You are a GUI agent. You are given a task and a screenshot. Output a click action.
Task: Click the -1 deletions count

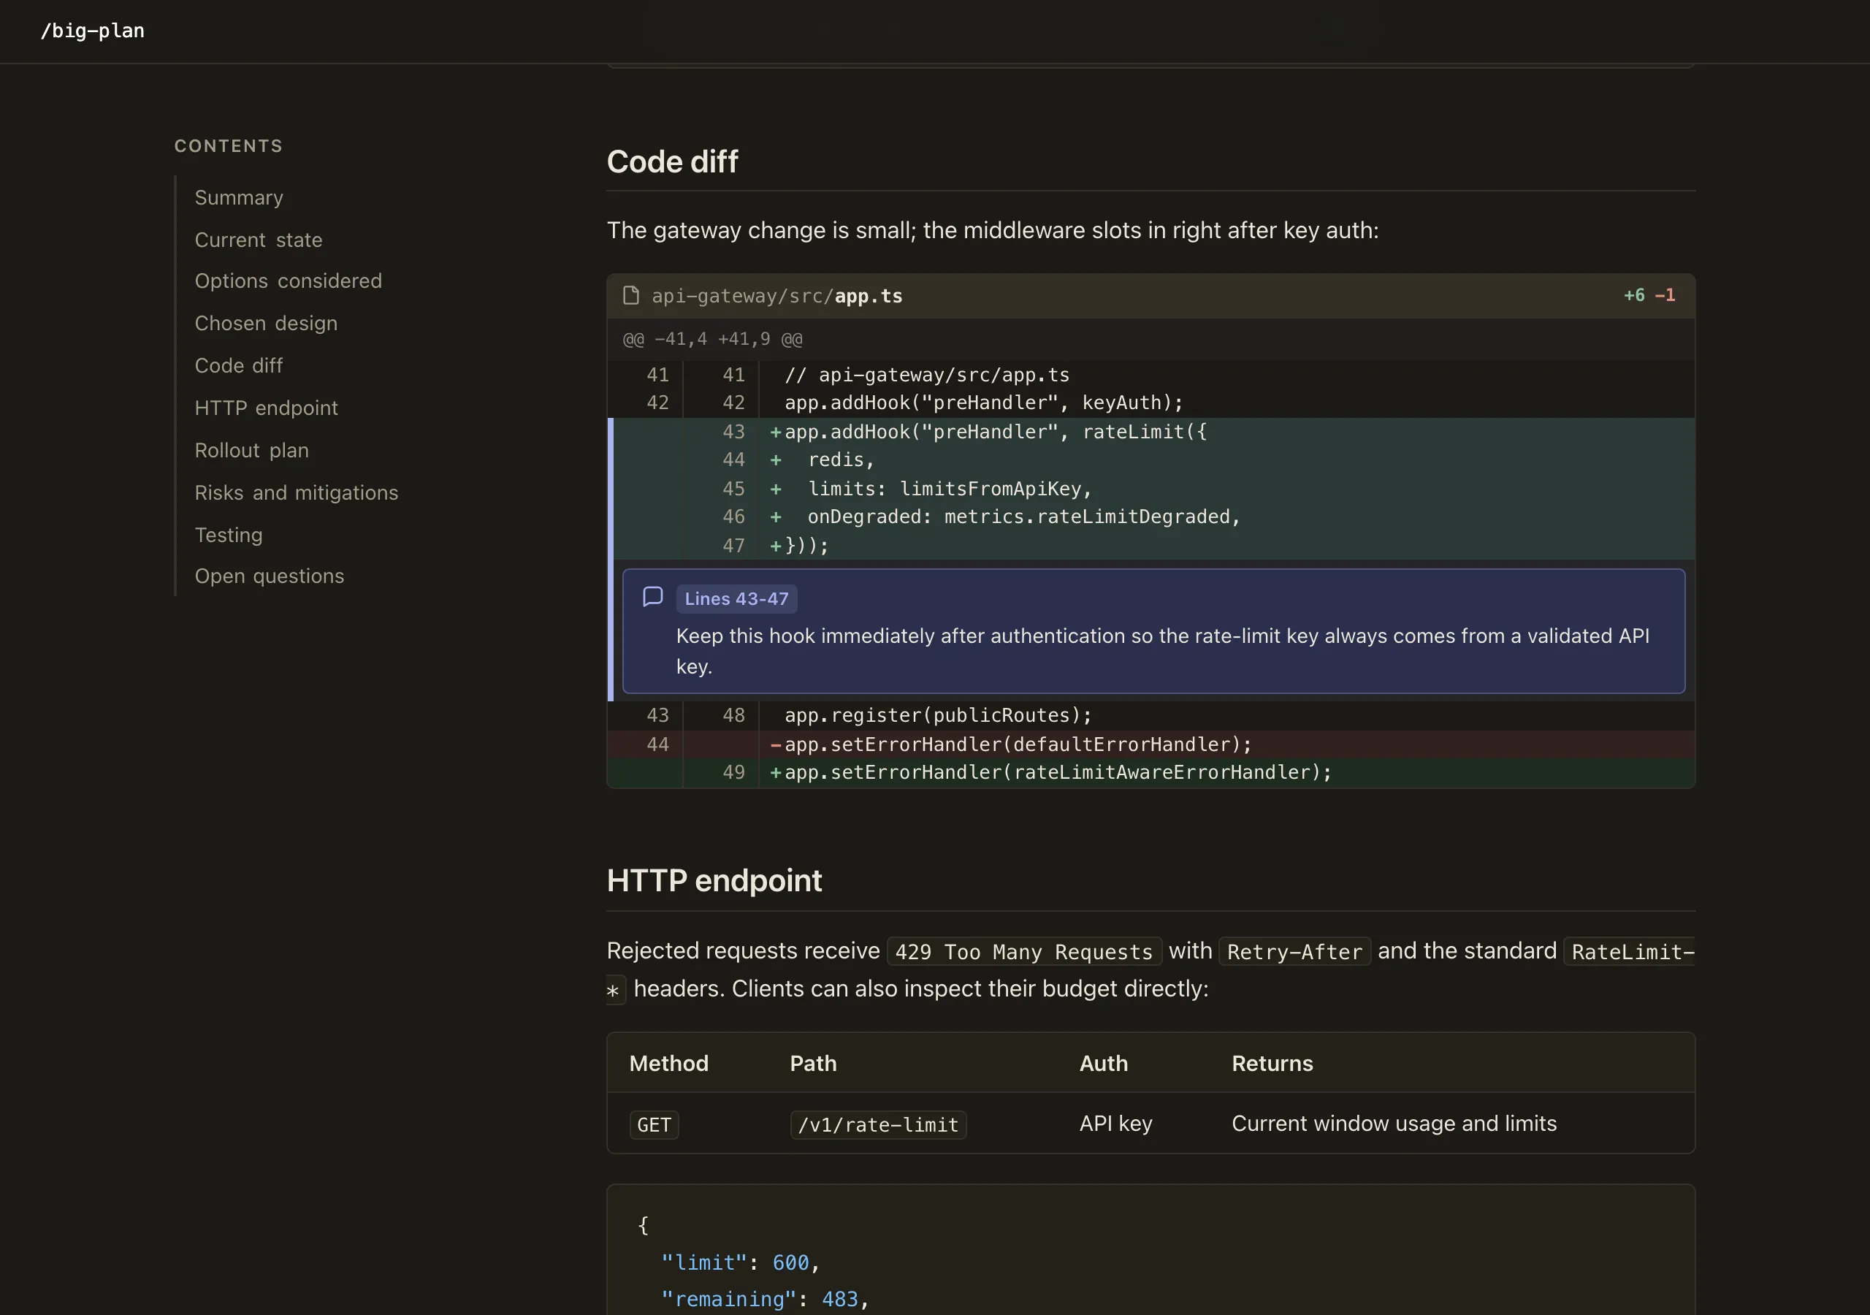pos(1665,295)
